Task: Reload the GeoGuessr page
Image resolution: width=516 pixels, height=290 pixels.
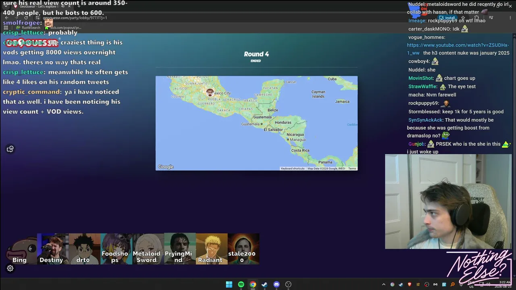Action: (x=26, y=18)
